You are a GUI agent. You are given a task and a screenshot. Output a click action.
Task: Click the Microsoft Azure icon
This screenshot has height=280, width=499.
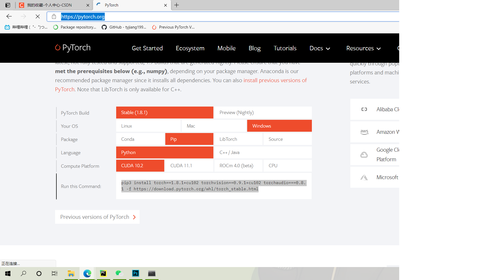pyautogui.click(x=364, y=177)
